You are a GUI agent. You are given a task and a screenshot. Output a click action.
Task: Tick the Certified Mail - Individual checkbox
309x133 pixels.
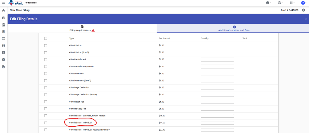point(46,123)
